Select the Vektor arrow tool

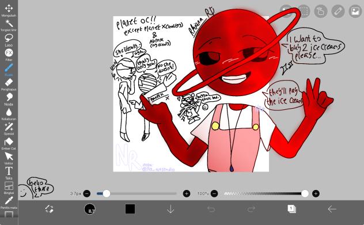[x=9, y=159]
